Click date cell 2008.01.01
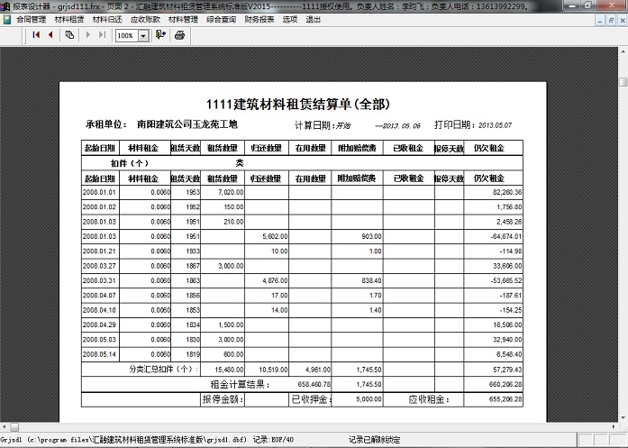 click(x=99, y=192)
